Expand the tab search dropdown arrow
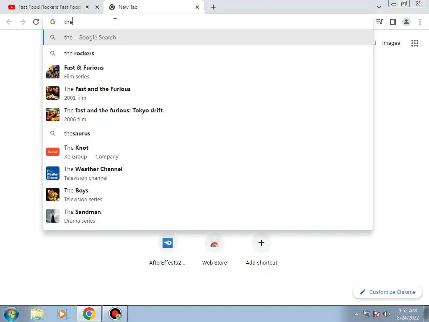429x322 pixels. [x=379, y=7]
